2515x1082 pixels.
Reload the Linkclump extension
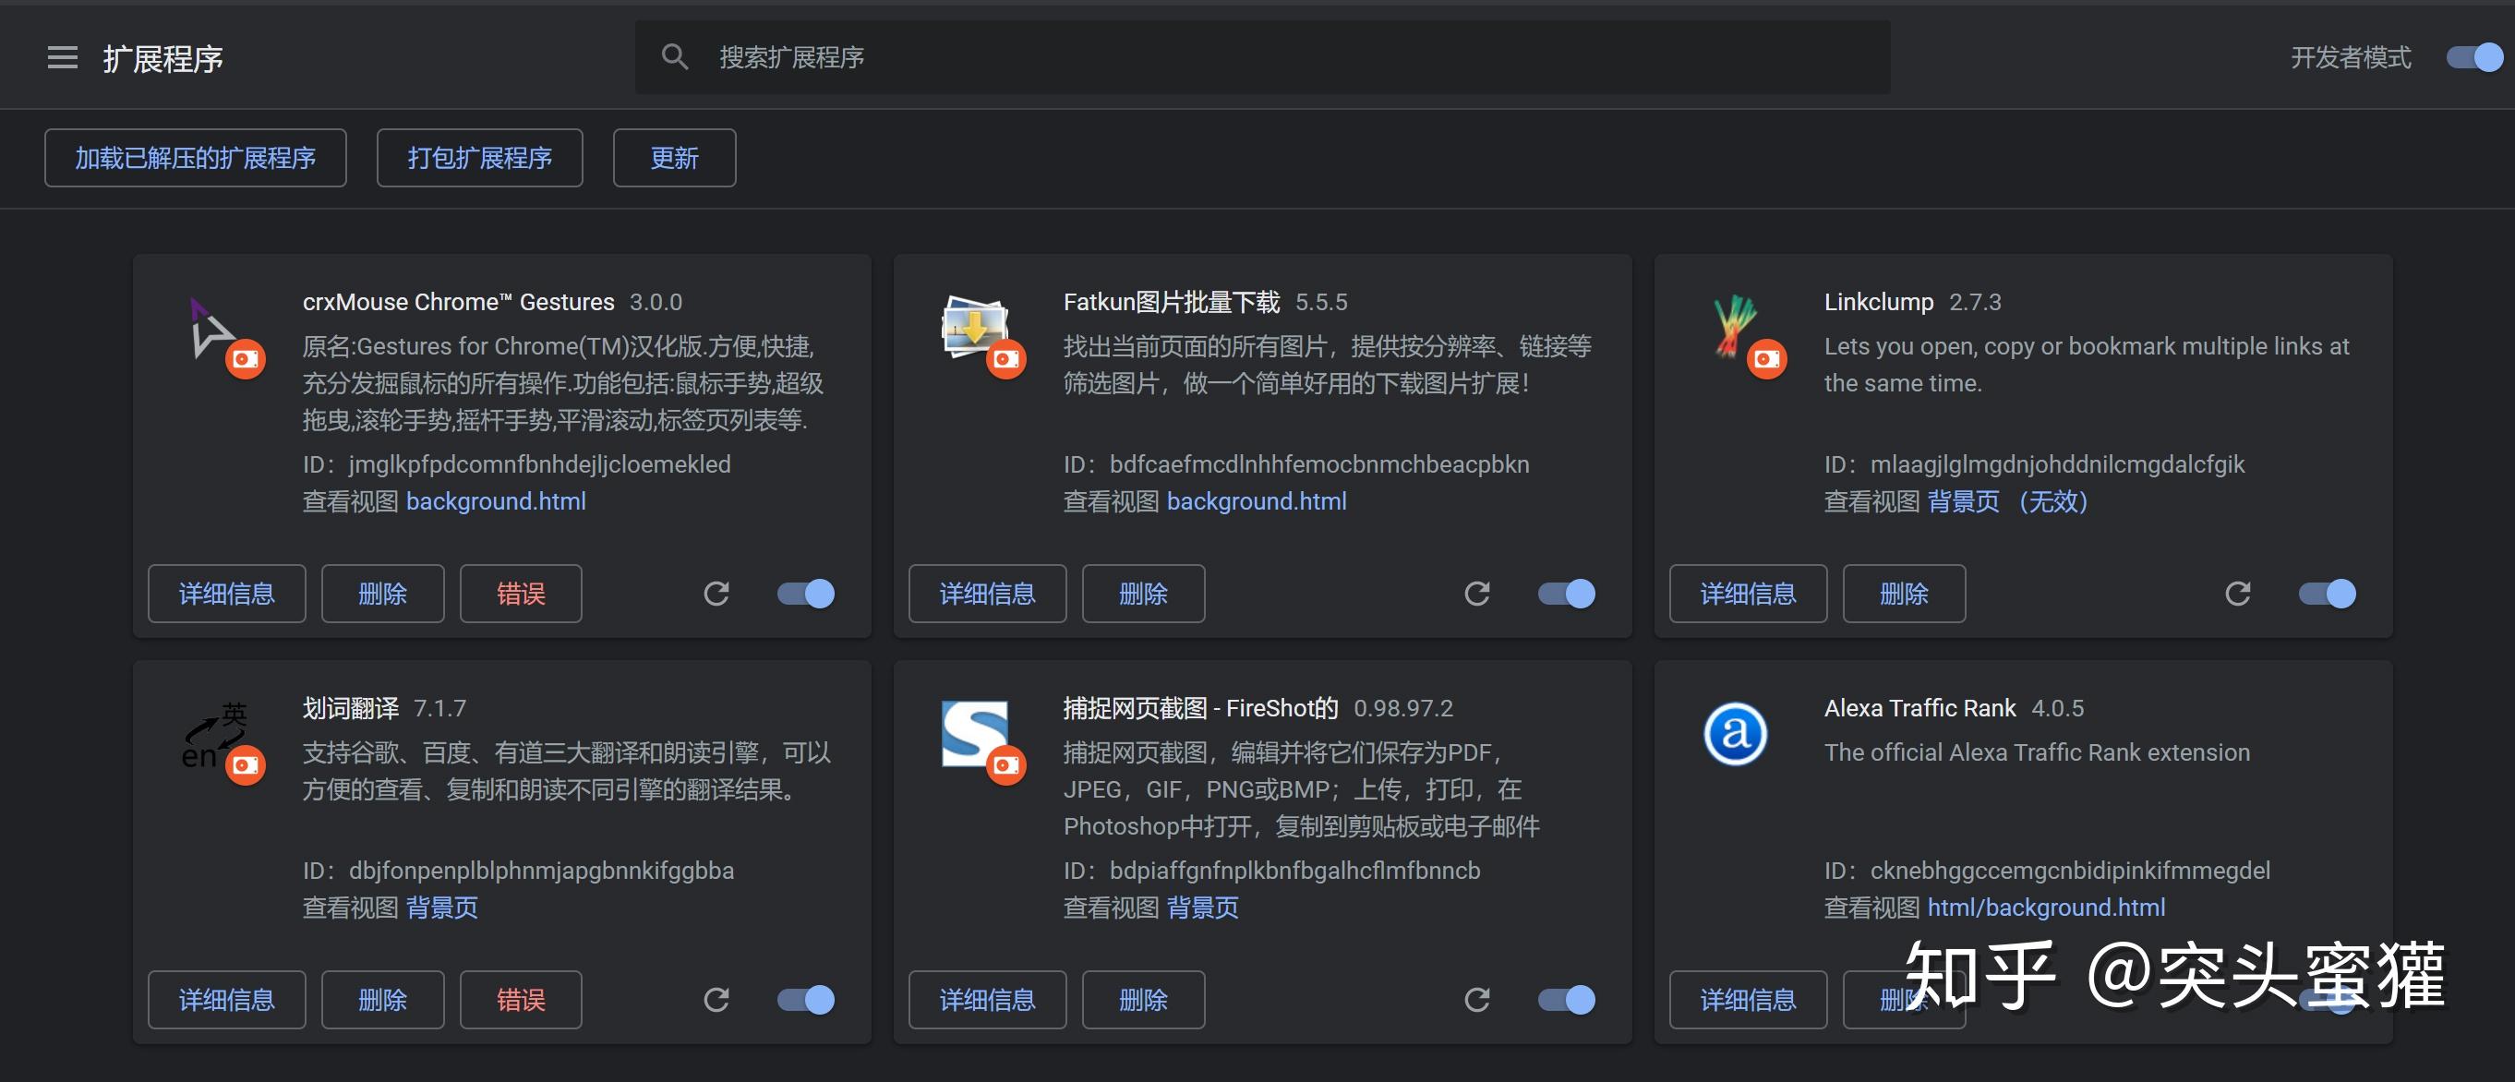[2238, 594]
